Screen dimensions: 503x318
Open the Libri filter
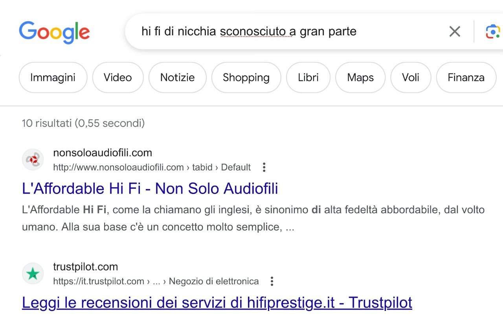(x=308, y=77)
